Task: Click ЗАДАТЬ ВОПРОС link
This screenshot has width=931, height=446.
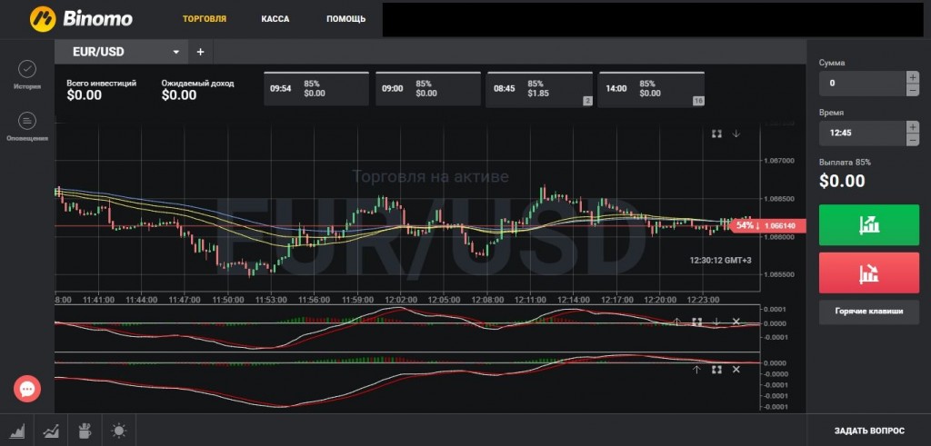Action: (x=869, y=431)
